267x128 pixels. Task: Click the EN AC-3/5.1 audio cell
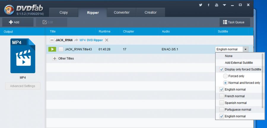[x=170, y=49]
